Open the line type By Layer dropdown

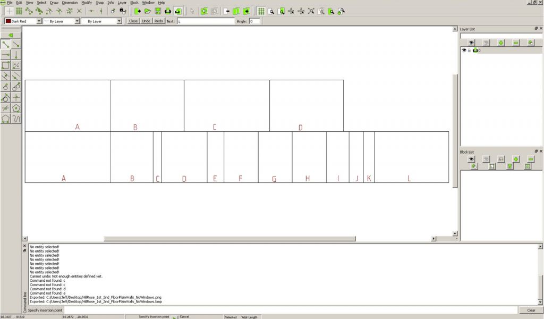(x=101, y=21)
